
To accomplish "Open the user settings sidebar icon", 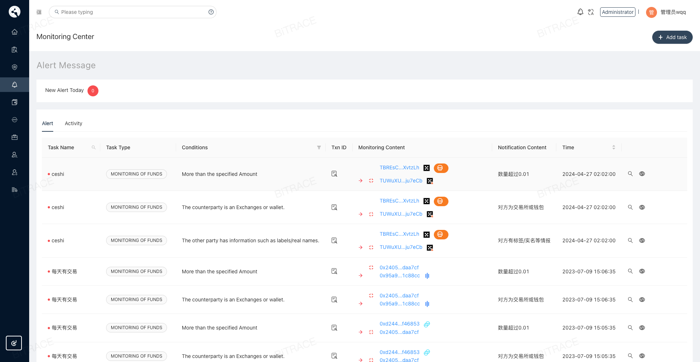I will (15, 172).
